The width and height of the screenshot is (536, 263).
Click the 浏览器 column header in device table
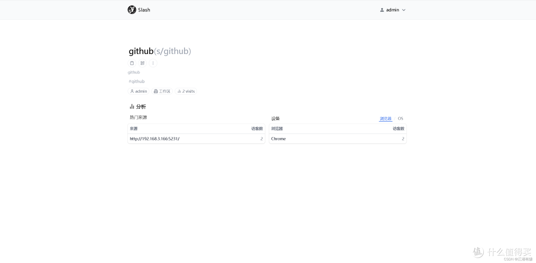(x=277, y=129)
